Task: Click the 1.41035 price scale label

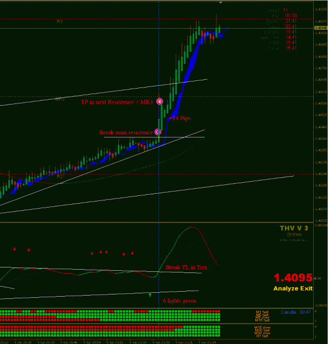Action: click(321, 9)
